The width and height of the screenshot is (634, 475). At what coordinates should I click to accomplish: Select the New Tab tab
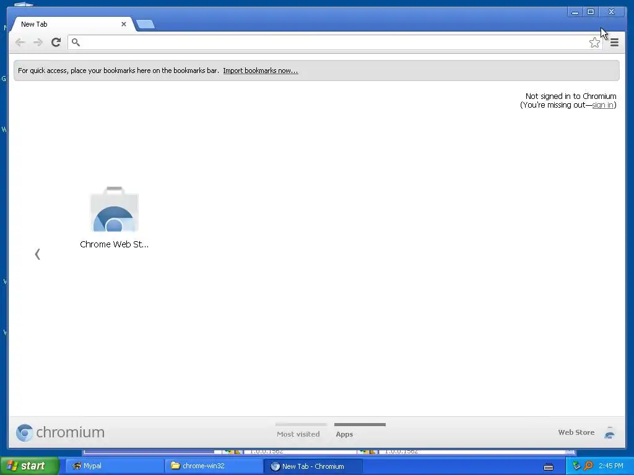click(73, 24)
